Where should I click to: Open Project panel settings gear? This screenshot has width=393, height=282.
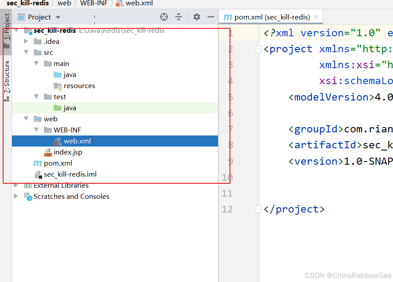[197, 17]
